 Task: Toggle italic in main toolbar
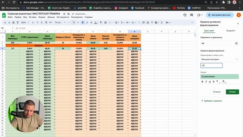[87, 22]
